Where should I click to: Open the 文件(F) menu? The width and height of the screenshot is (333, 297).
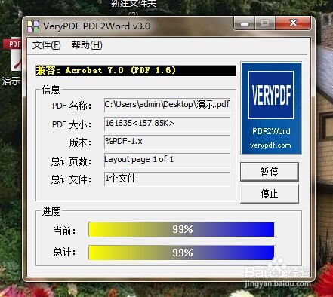click(47, 45)
